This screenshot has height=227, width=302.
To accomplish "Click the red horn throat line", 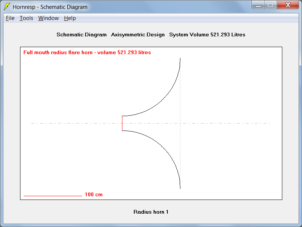I will [x=122, y=123].
